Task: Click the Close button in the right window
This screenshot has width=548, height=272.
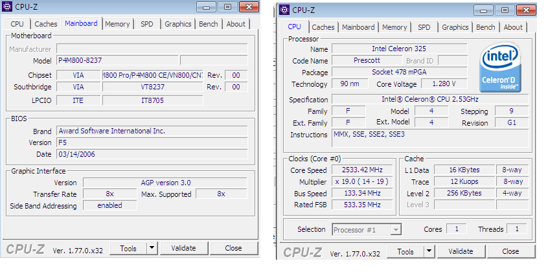Action: [x=510, y=251]
